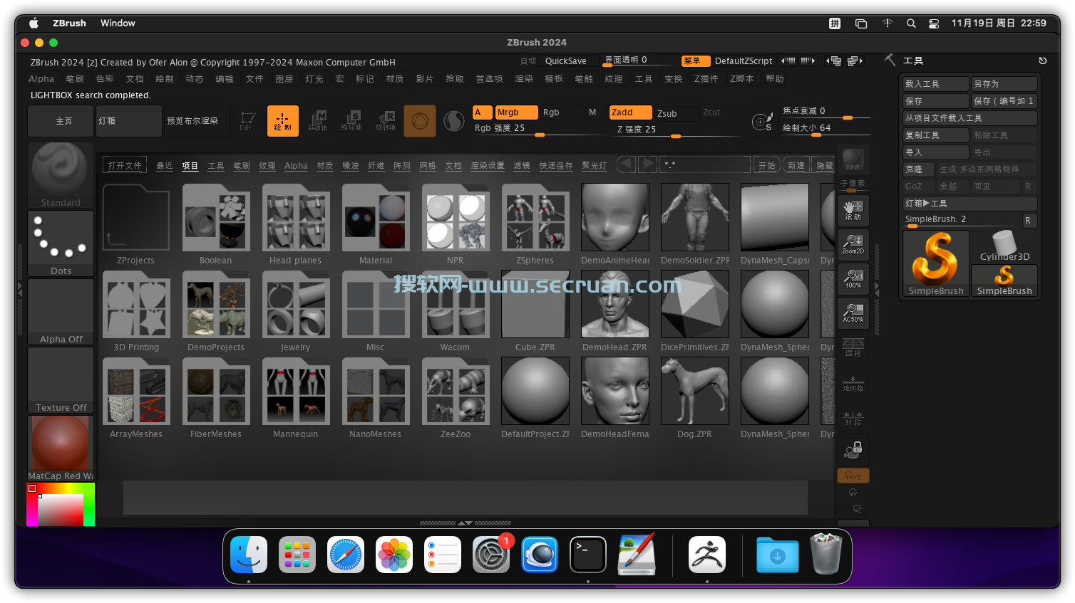
Task: Open macOS Control Center in menu bar
Action: coord(934,23)
